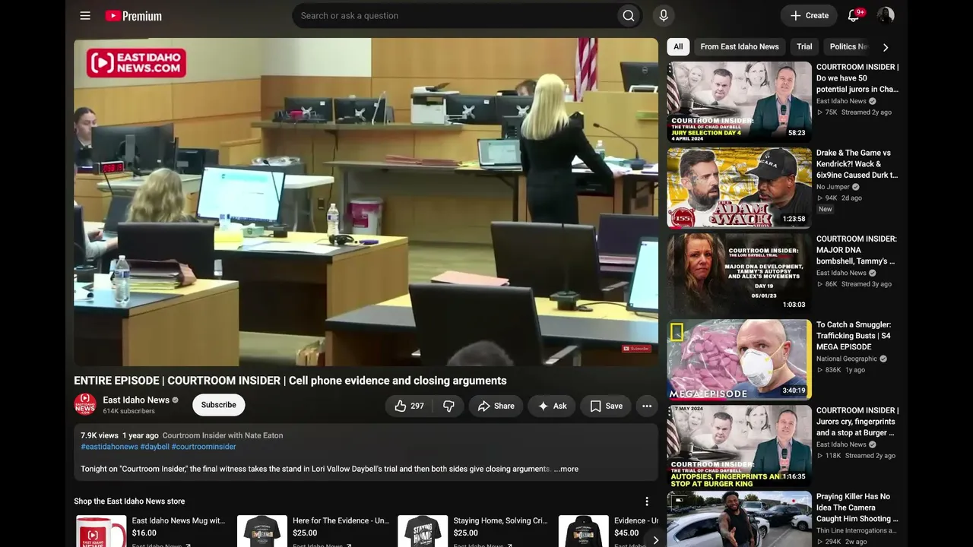Screen dimensions: 973x547
Task: Click the description starting "Tonight on"
Action: coord(315,469)
